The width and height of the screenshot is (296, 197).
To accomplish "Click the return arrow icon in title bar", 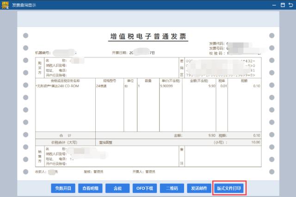I will (x=291, y=5).
